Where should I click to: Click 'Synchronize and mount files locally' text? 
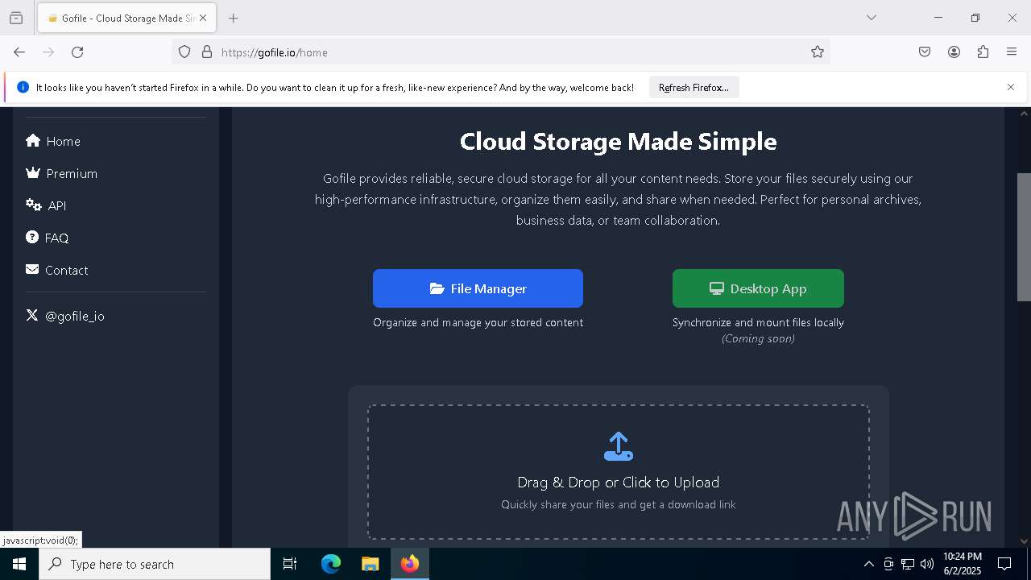tap(758, 322)
